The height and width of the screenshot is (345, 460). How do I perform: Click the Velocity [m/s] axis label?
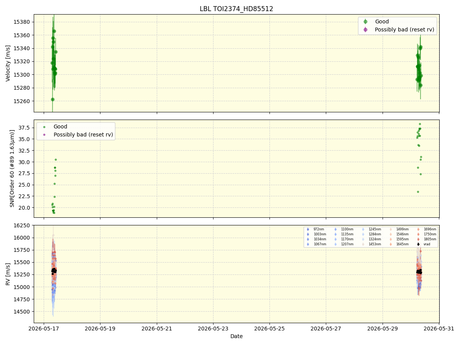tap(8, 63)
